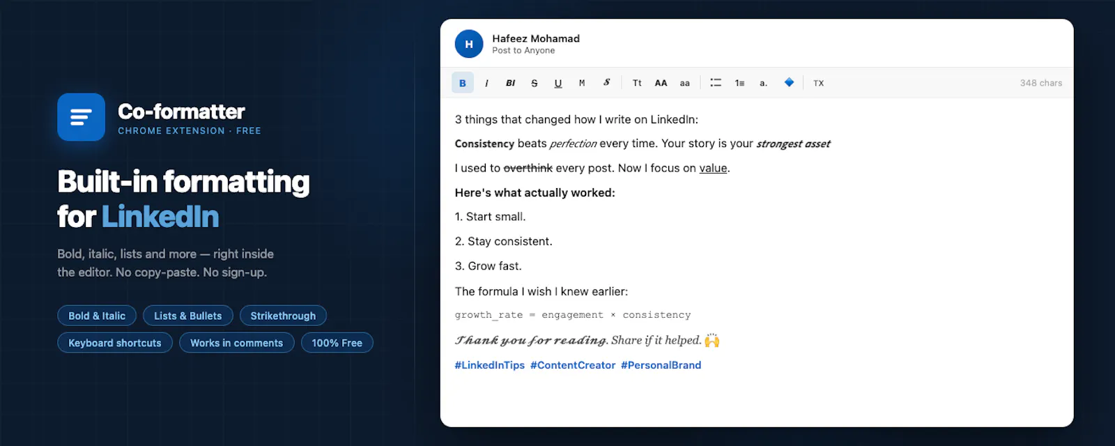
Task: Insert a numbered list (1≡)
Action: 739,83
